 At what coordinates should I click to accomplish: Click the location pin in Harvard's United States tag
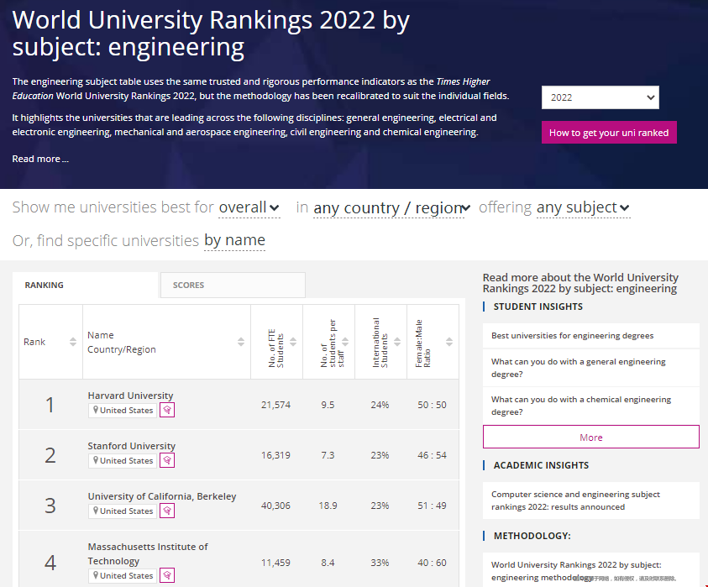point(96,410)
